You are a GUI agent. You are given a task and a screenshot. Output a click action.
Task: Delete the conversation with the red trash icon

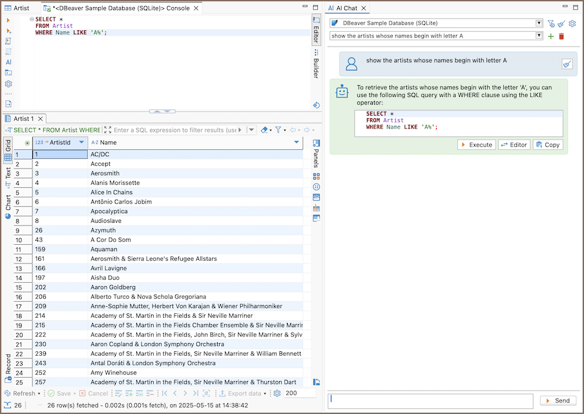click(561, 36)
